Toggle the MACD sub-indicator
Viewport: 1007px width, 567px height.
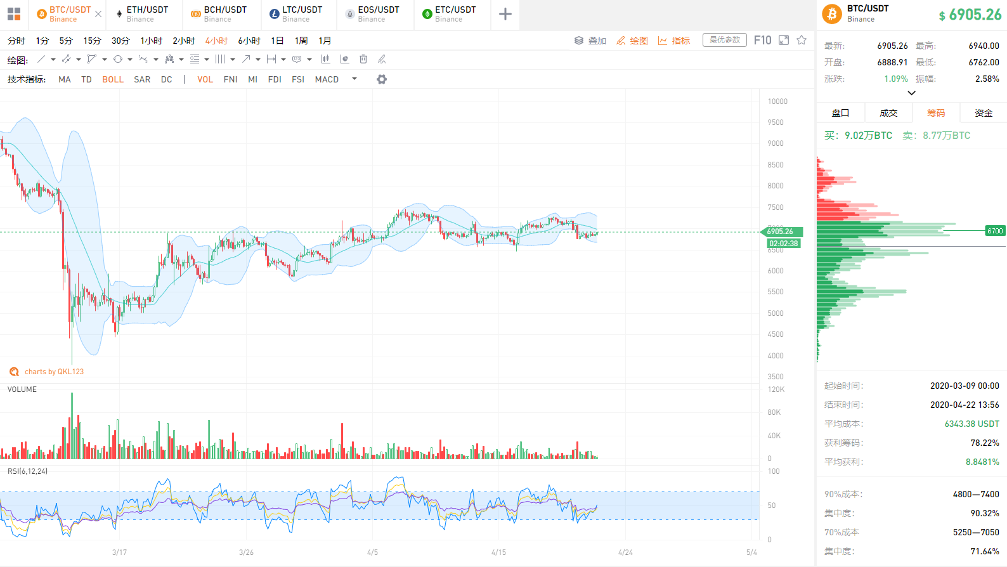[327, 79]
